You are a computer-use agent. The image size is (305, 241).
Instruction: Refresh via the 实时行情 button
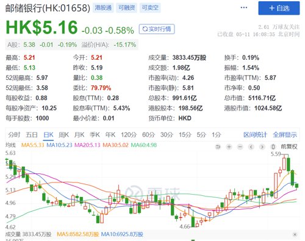click(x=157, y=29)
